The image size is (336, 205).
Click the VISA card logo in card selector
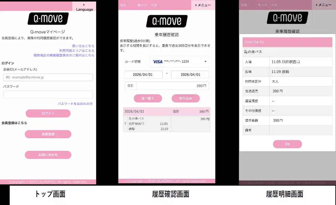[158, 61]
